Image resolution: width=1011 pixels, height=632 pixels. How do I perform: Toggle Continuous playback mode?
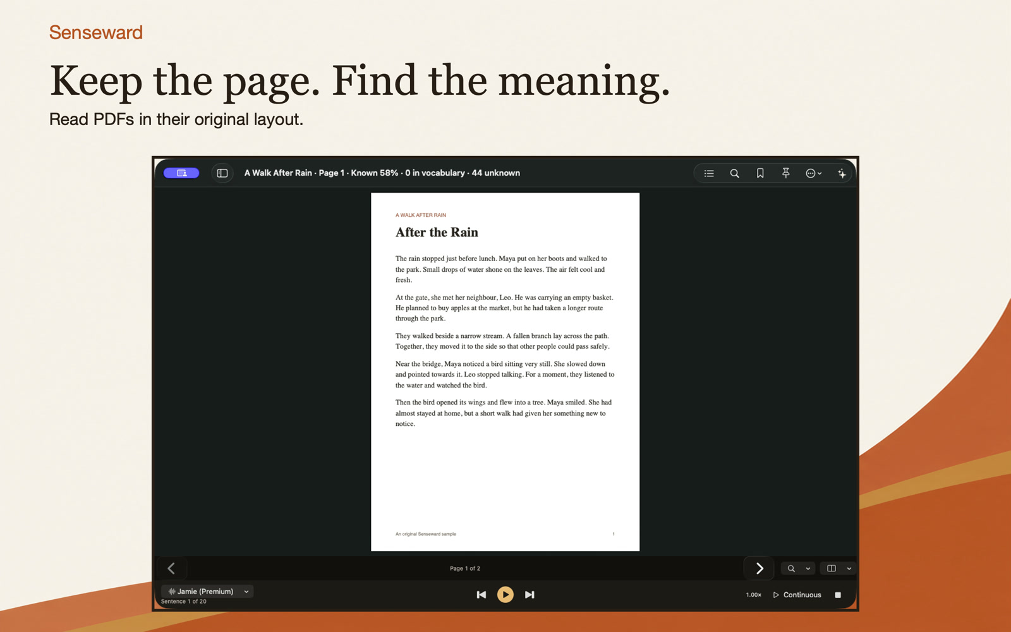point(797,595)
